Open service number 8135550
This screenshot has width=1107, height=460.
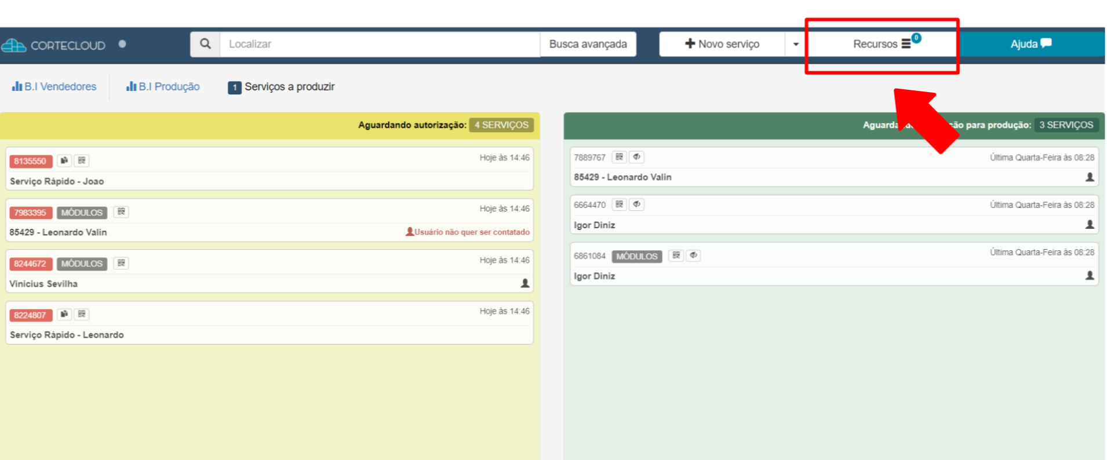point(31,161)
